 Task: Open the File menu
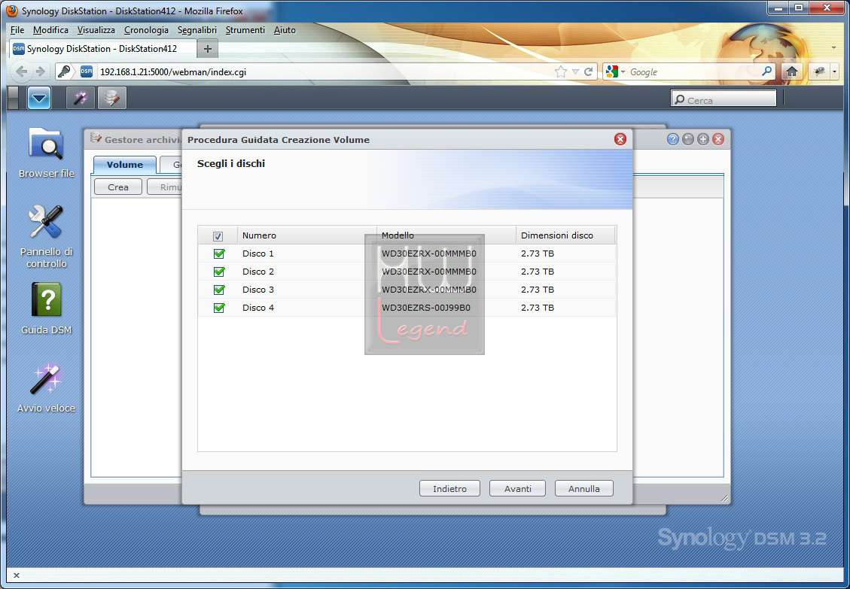[x=17, y=30]
